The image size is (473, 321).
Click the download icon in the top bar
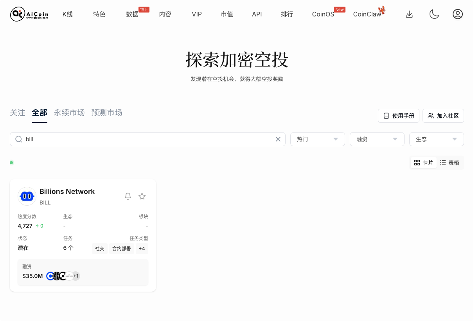[x=409, y=14]
